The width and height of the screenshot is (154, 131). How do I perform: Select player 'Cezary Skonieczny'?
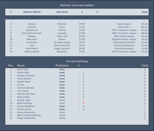point(26,113)
